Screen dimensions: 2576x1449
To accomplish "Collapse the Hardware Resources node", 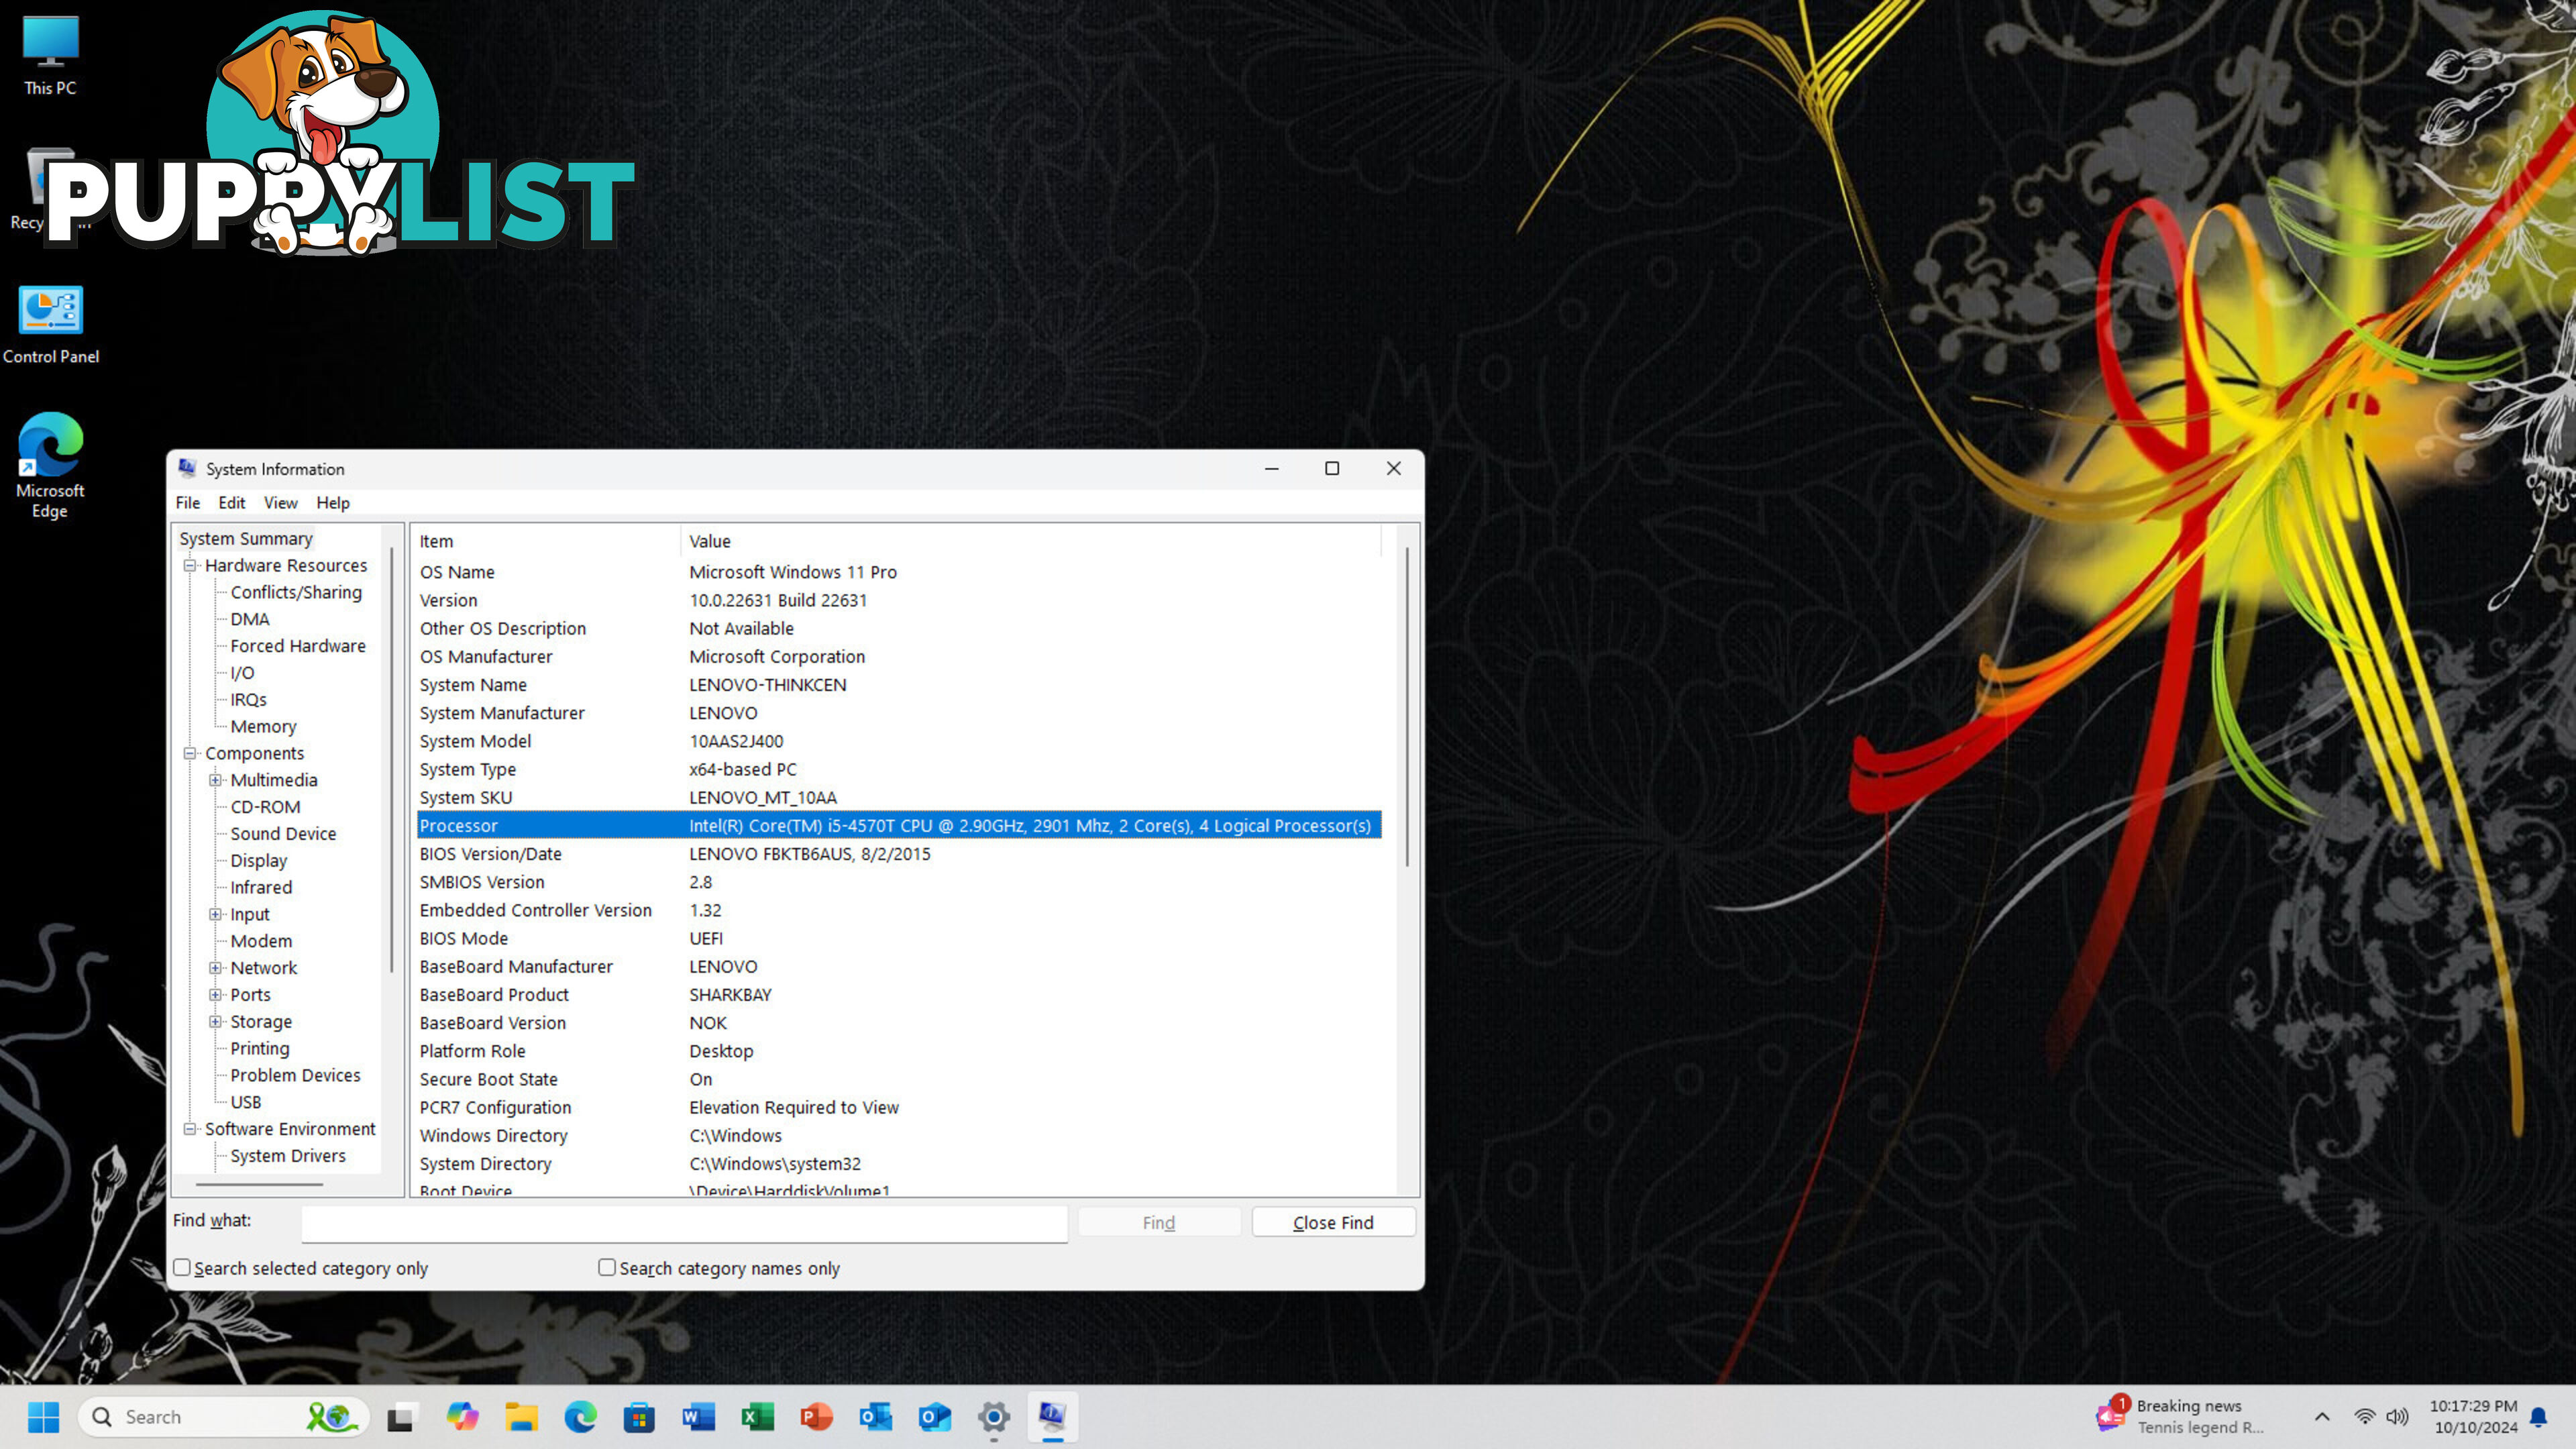I will click(x=189, y=565).
